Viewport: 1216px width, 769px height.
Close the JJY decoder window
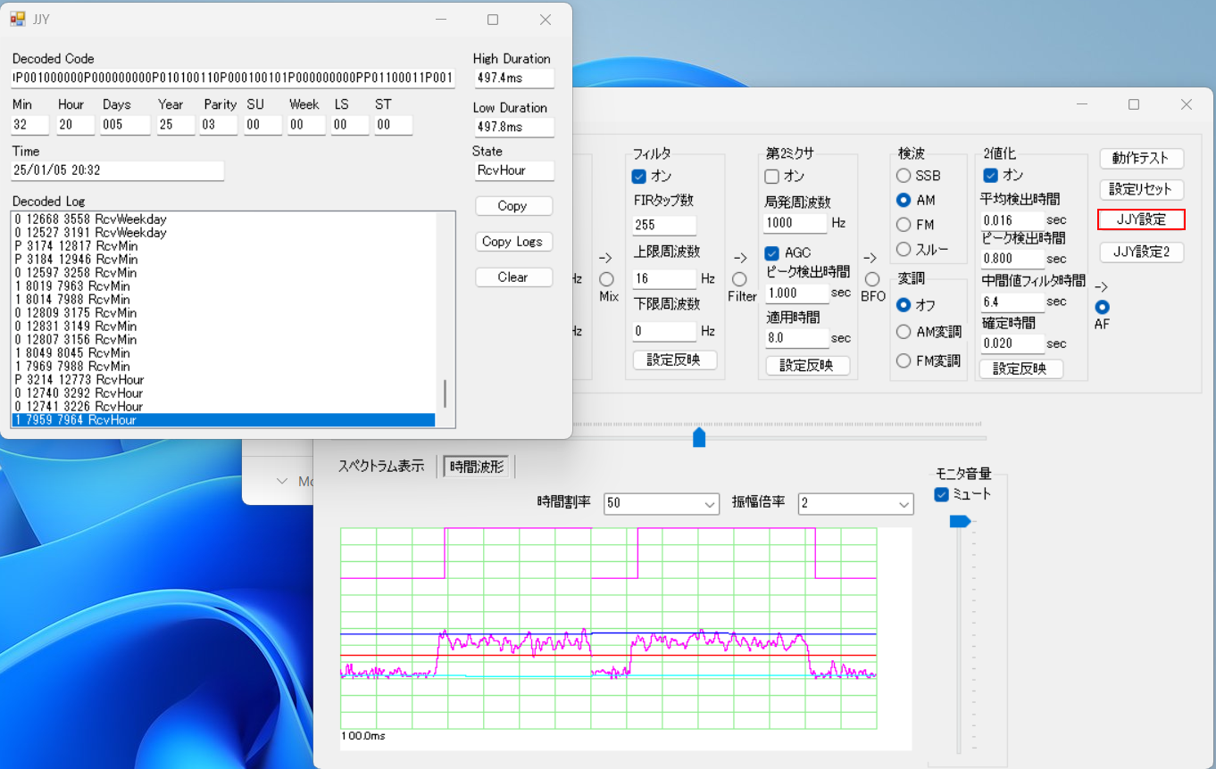pos(545,20)
